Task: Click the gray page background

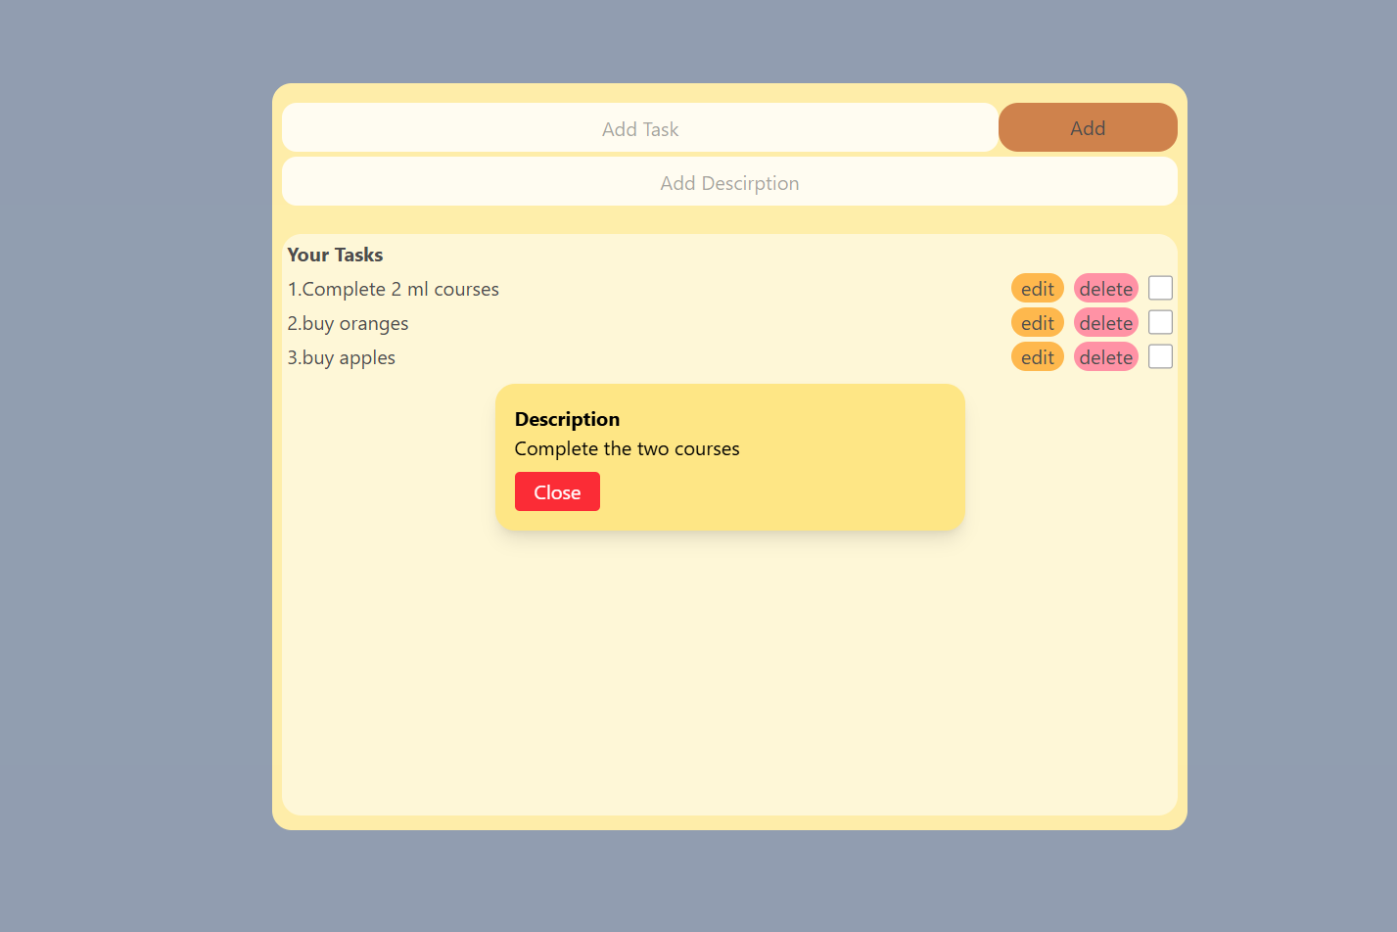Action: coord(127,489)
